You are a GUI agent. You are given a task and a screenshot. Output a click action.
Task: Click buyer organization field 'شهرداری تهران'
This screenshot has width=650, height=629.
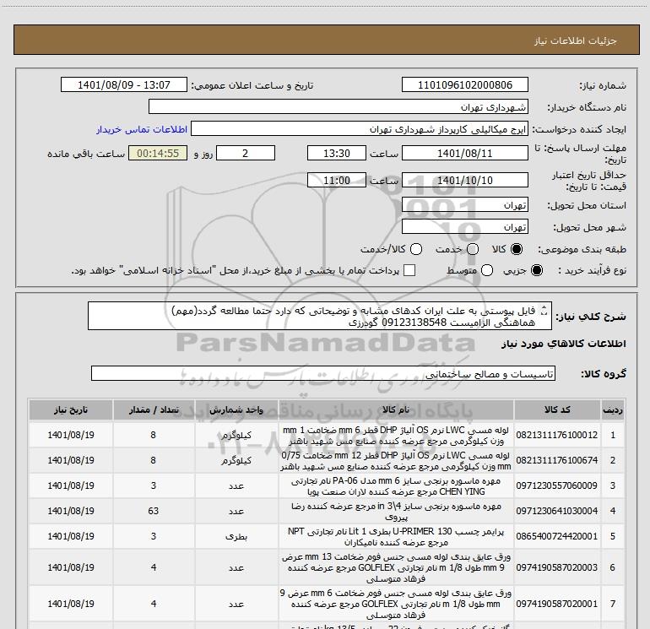339,106
